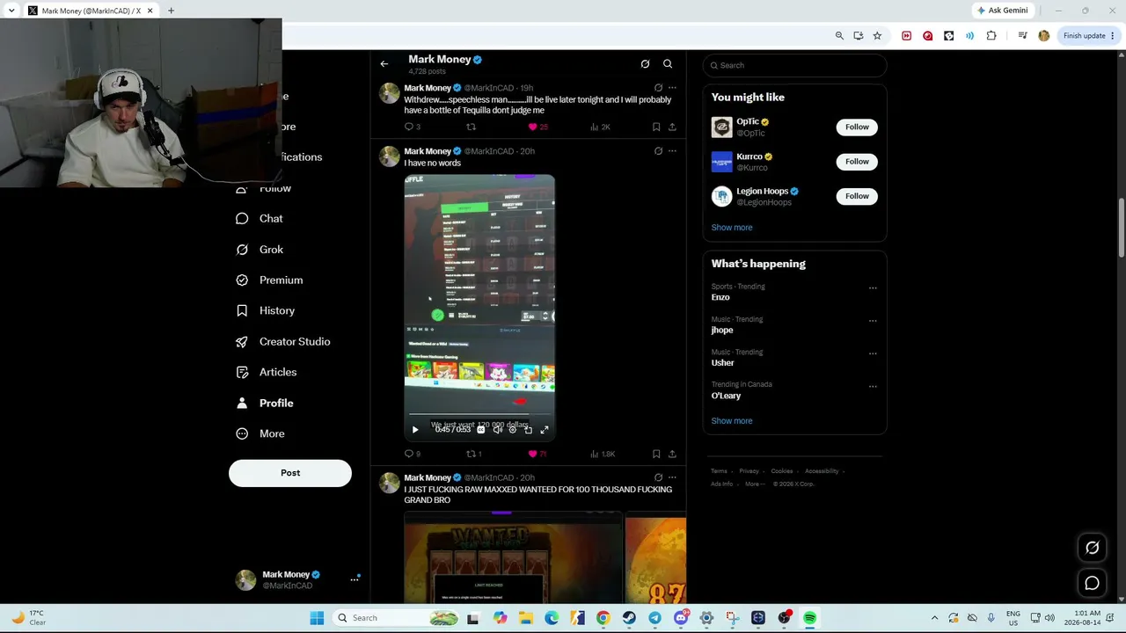The image size is (1126, 633).
Task: Mute the video player audio
Action: click(497, 430)
